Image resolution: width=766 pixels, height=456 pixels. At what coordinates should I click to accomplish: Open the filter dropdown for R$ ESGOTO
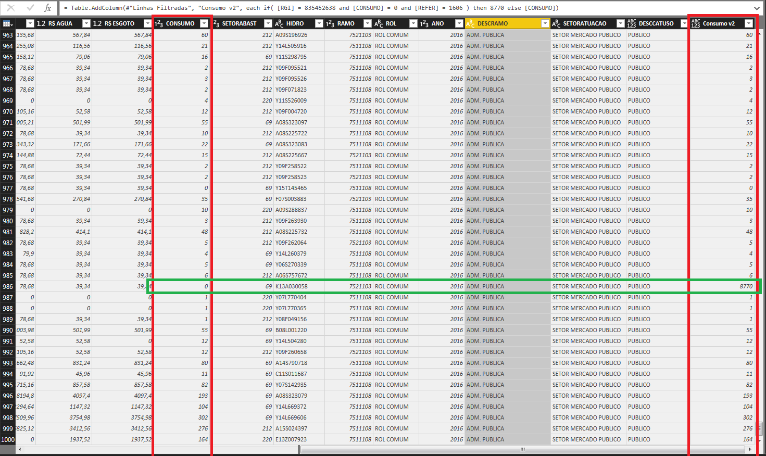(x=147, y=23)
